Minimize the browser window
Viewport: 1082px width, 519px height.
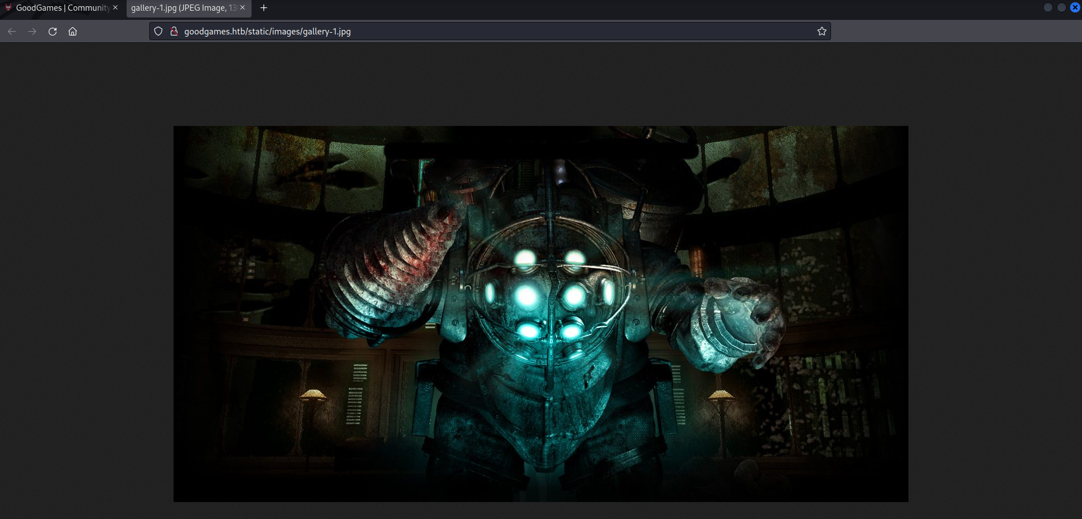pos(1048,7)
